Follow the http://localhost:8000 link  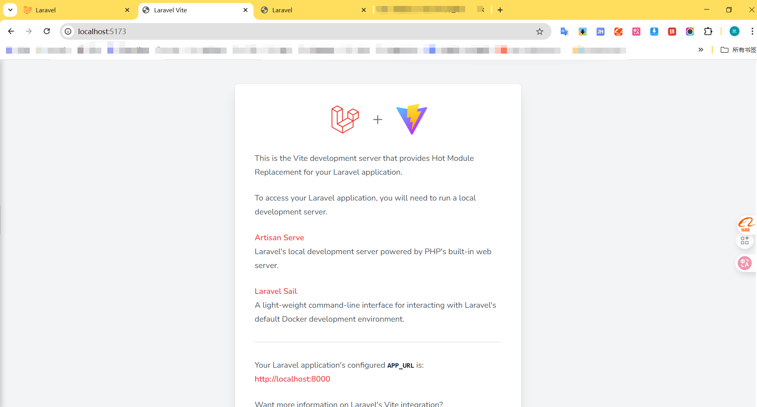pyautogui.click(x=293, y=379)
